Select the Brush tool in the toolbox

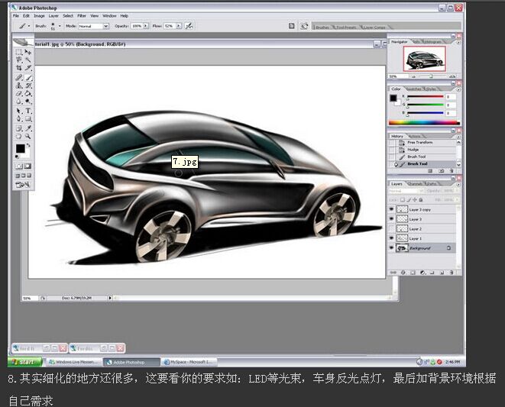(x=28, y=78)
